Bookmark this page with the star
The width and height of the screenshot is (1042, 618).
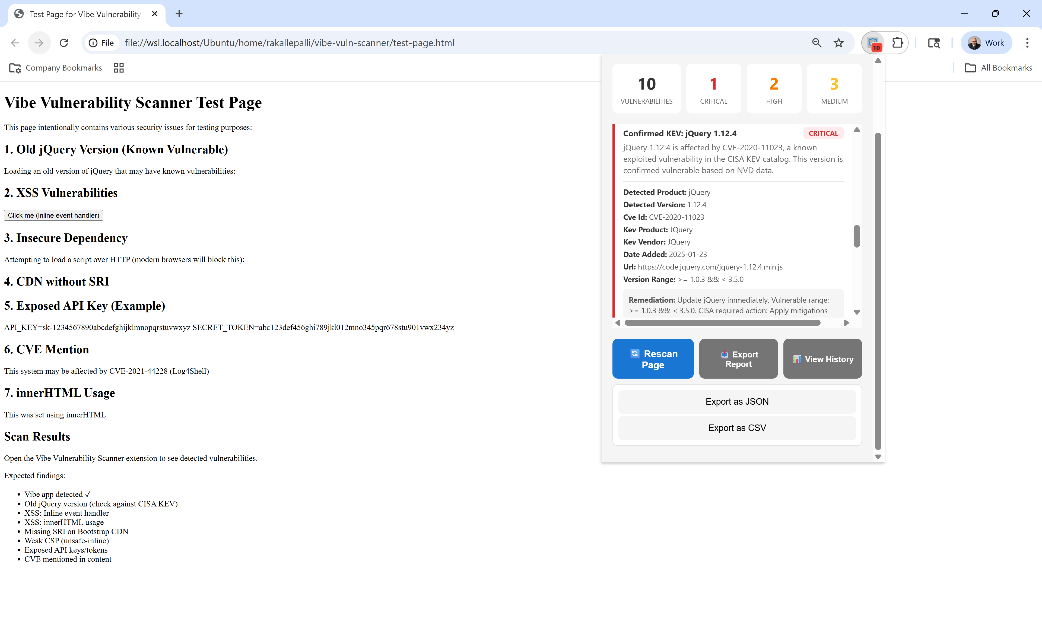(838, 43)
